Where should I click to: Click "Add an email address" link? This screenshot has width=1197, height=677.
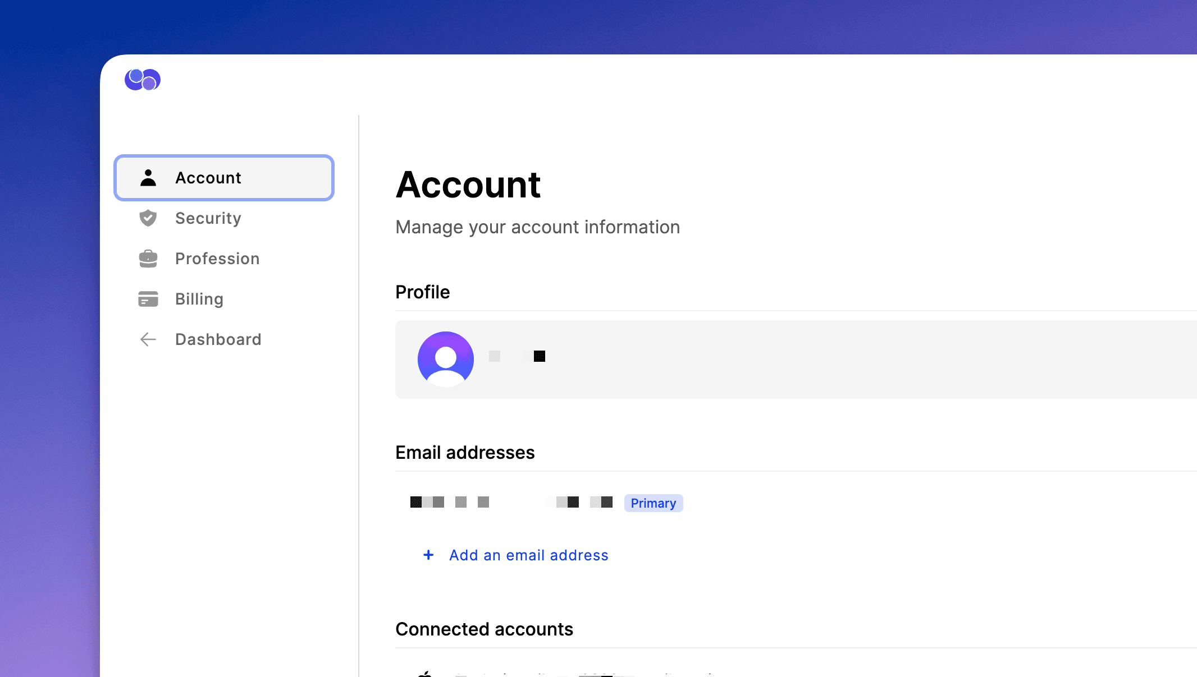[528, 555]
